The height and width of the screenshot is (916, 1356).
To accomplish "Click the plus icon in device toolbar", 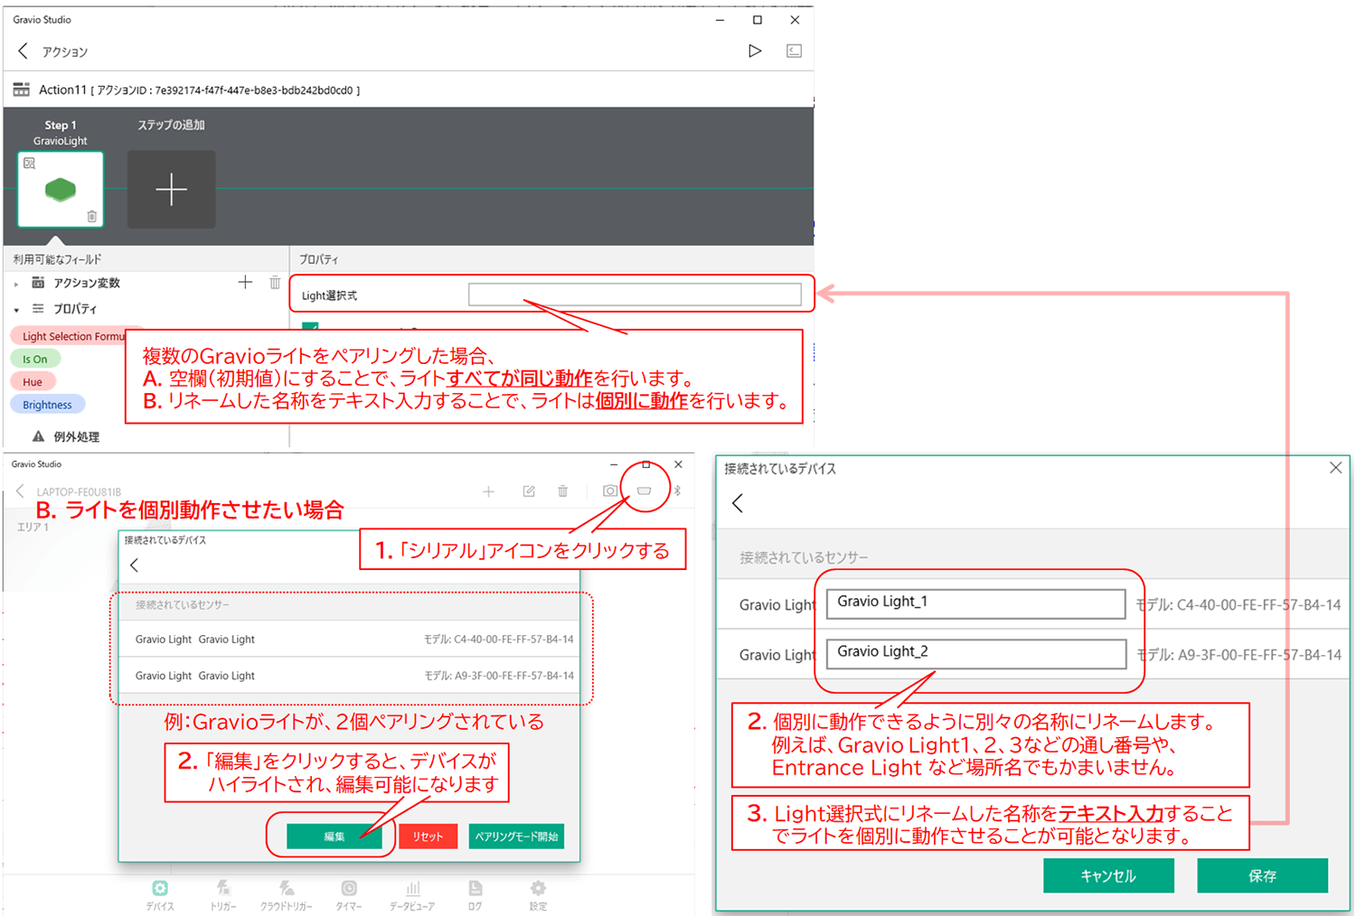I will tap(488, 491).
